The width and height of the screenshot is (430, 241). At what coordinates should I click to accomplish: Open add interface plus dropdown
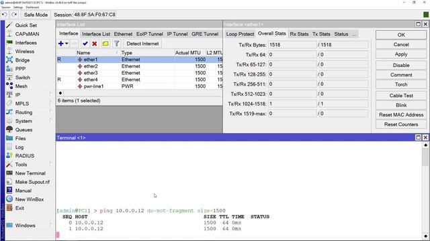tap(63, 44)
